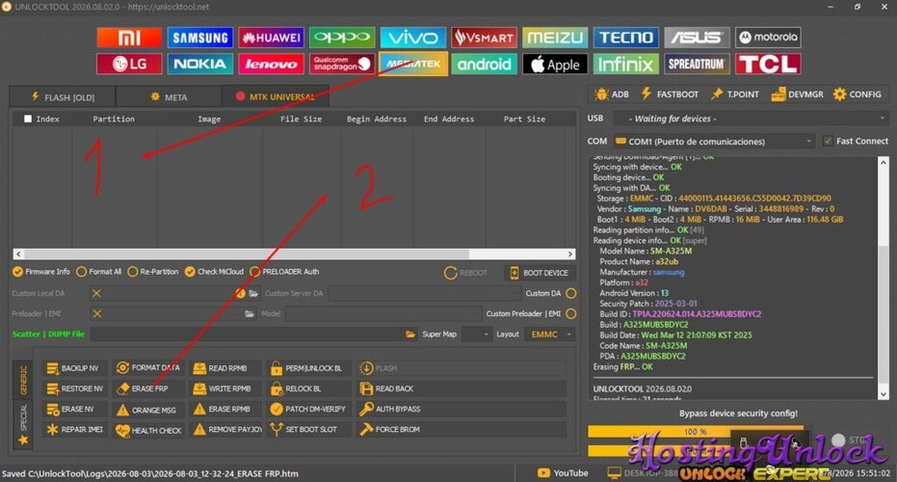Enable the Re-Partition option
Image resolution: width=897 pixels, height=482 pixels.
tap(153, 272)
